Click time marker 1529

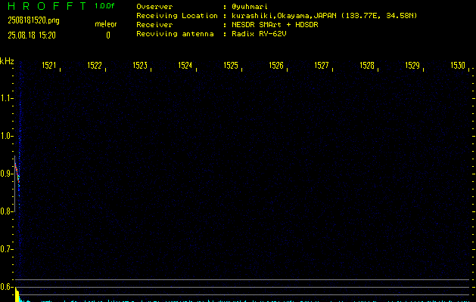tap(412, 66)
